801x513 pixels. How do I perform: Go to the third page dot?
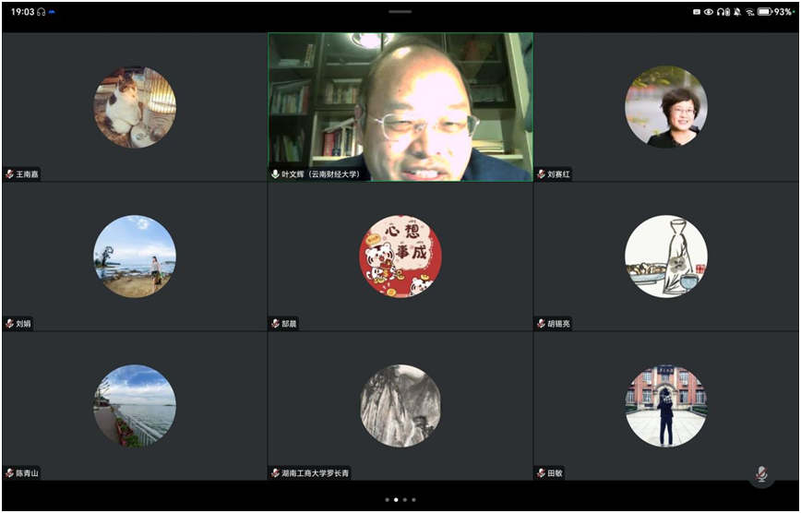pyautogui.click(x=405, y=499)
